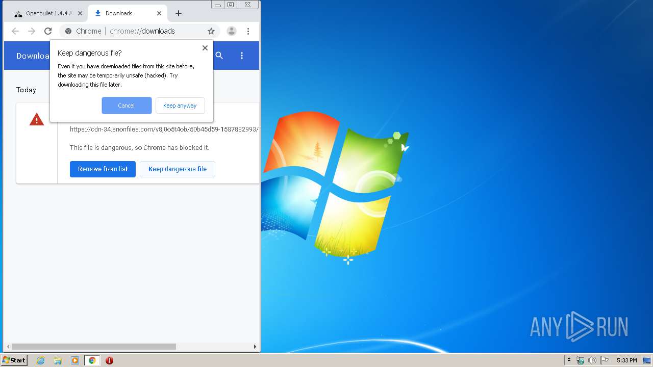Click the Chrome site info icon
The width and height of the screenshot is (653, 367).
point(68,31)
